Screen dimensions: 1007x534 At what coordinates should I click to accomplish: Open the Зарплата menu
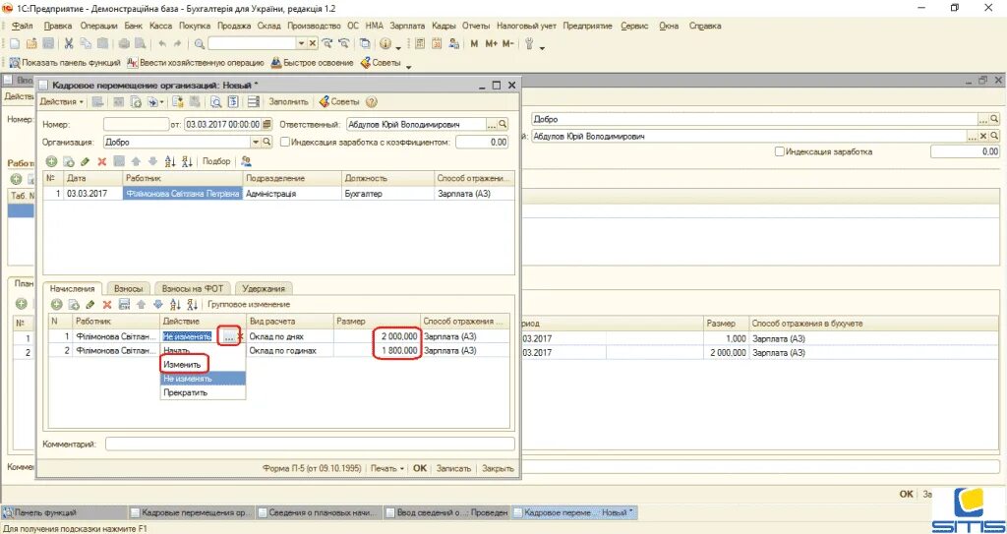407,27
